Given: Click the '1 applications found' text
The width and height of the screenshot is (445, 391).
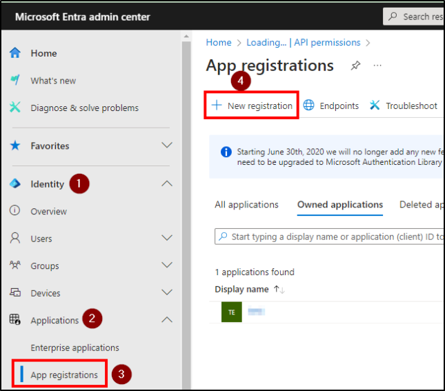Looking at the screenshot, I should 255,272.
